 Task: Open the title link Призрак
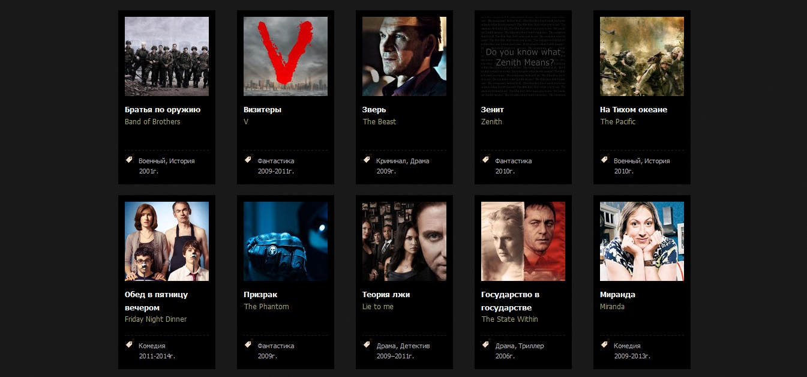click(x=260, y=295)
